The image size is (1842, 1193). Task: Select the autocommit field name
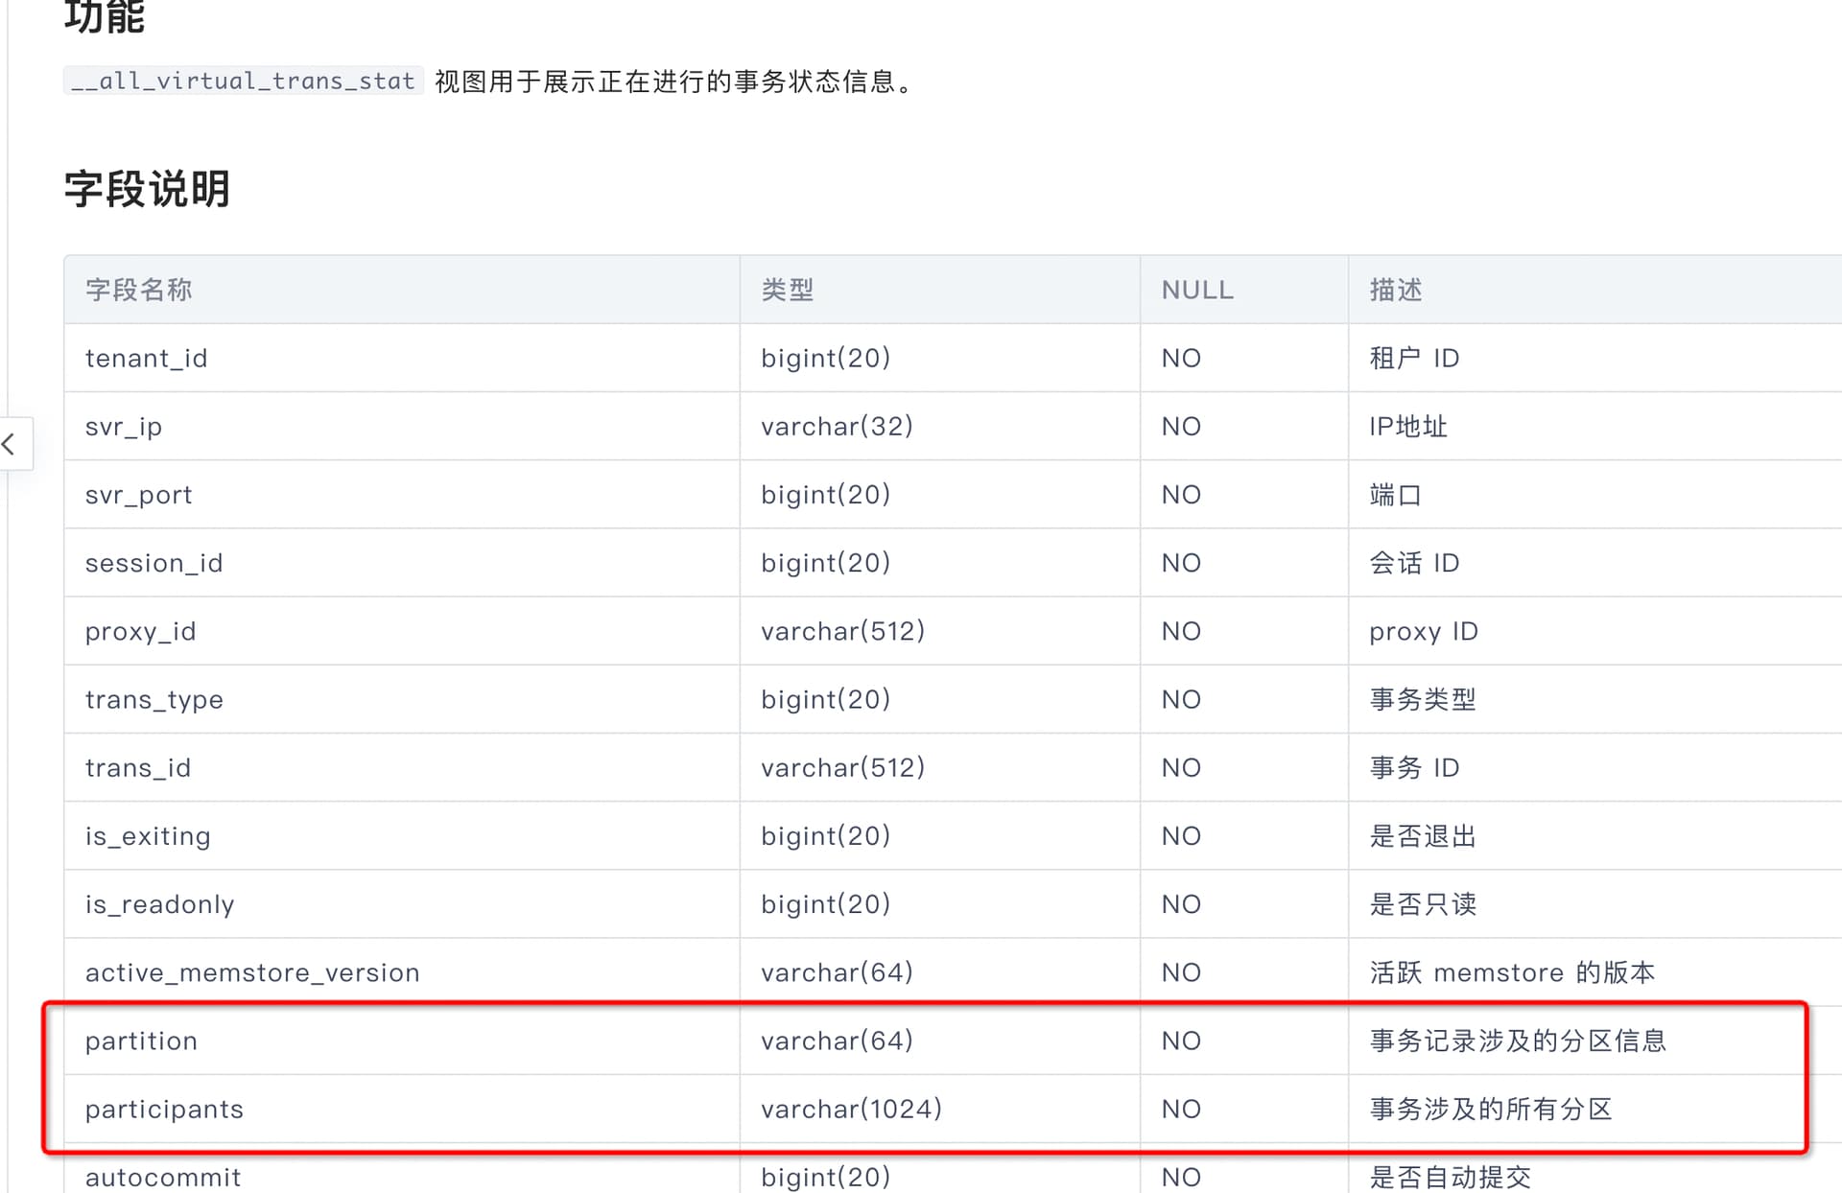pyautogui.click(x=163, y=1177)
